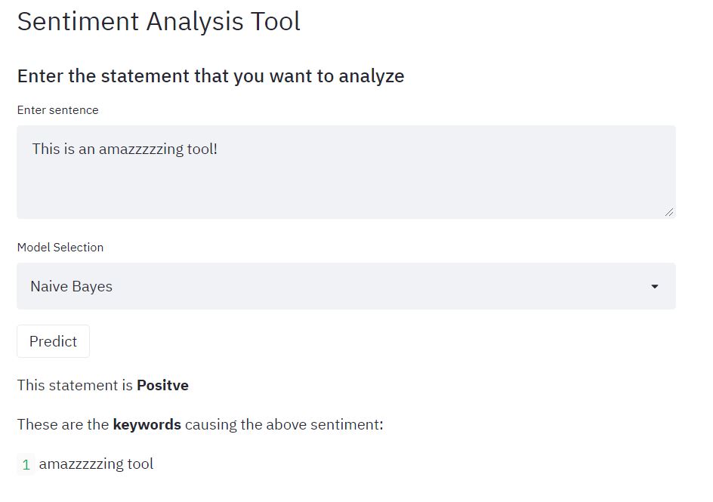713x502 pixels.
Task: Click the "Sentiment Analysis Tool" title
Action: point(159,21)
